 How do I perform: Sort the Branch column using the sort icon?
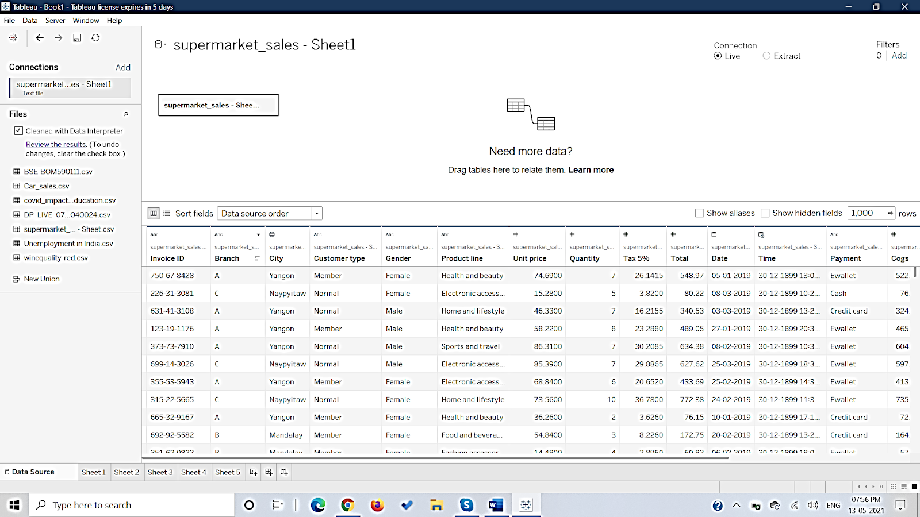click(x=257, y=258)
